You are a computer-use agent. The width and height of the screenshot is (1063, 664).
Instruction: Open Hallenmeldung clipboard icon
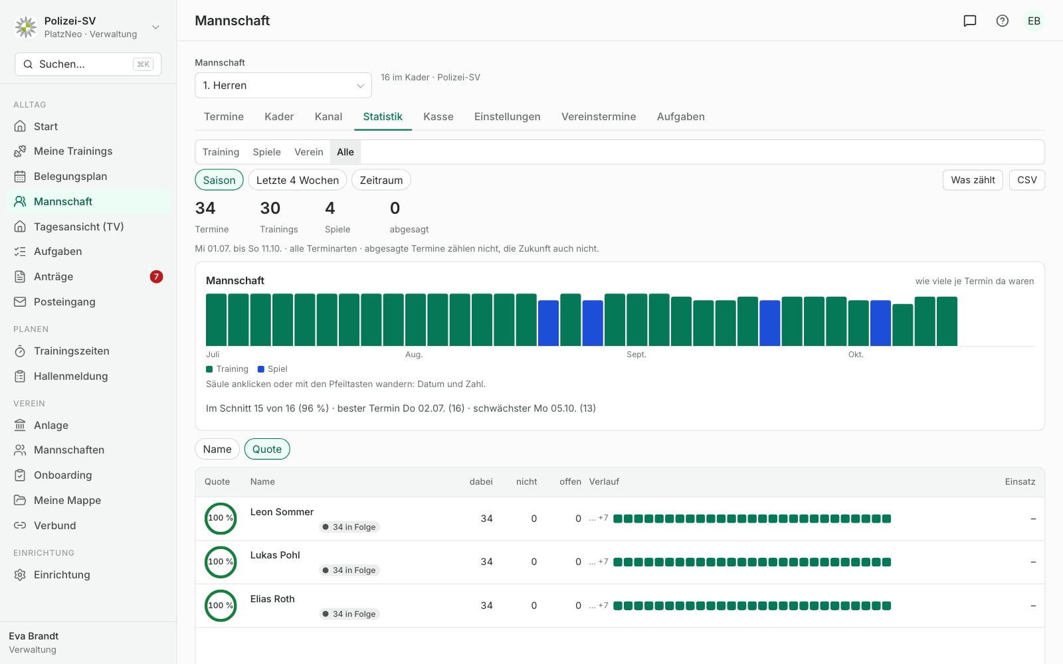pos(20,376)
